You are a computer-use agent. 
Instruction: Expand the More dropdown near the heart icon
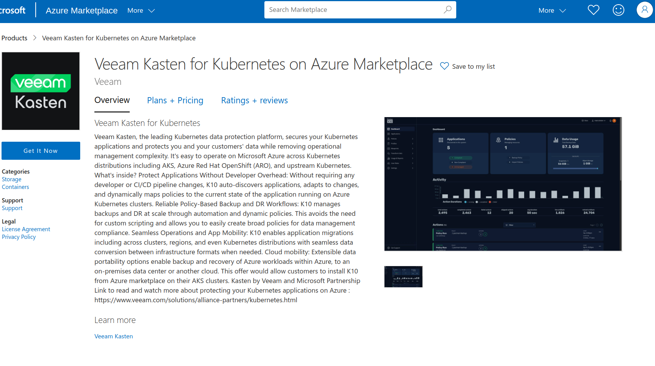click(552, 11)
